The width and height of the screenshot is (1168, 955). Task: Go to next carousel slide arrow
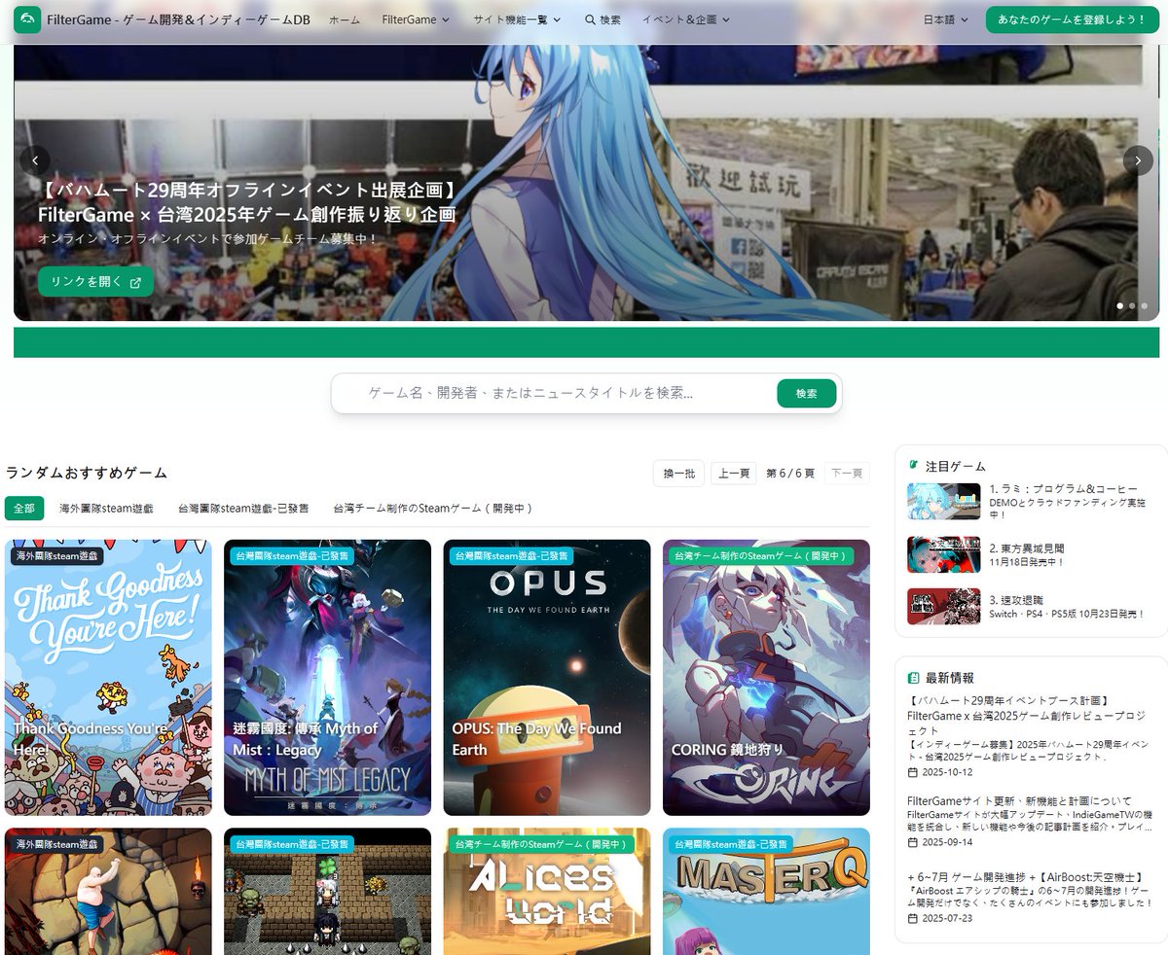(x=1138, y=160)
